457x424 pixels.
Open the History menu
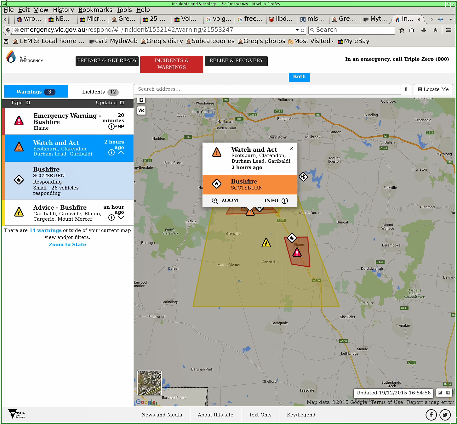tap(63, 10)
